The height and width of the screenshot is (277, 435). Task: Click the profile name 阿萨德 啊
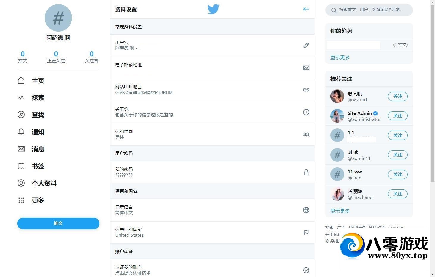[58, 38]
